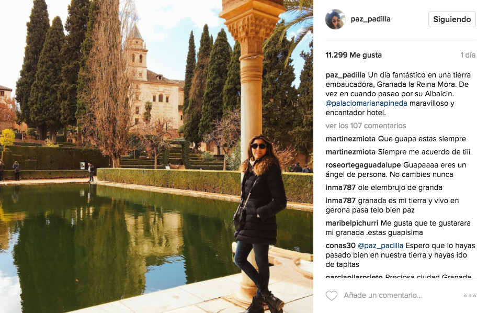Screen dimensions: 488x313
Task: Open the @palaciomarianapineda mention link
Action: tap(366, 104)
